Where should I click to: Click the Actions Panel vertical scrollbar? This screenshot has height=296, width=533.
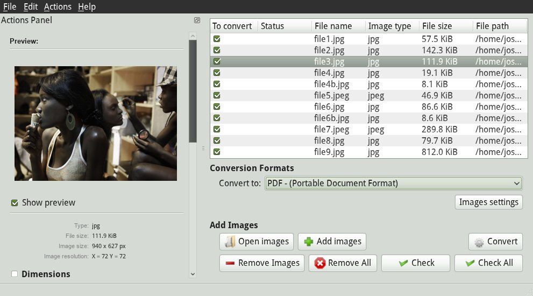pos(193,91)
